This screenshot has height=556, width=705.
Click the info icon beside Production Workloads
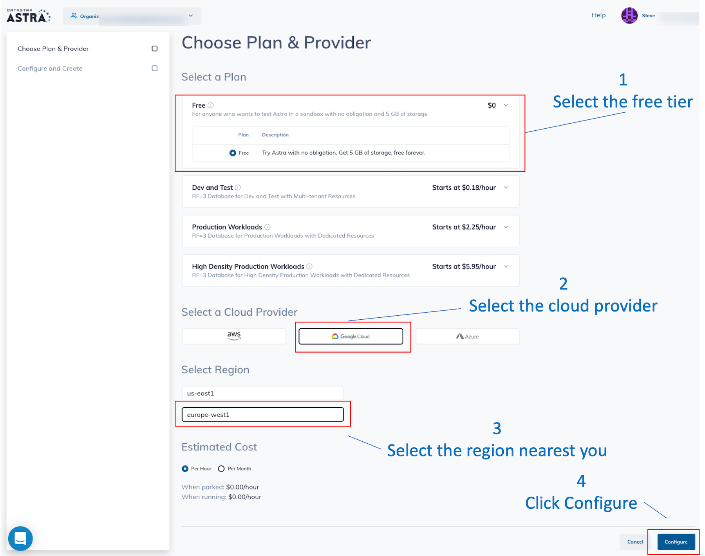pyautogui.click(x=268, y=227)
